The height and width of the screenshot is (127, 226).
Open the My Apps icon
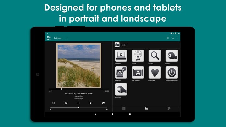[121, 72]
